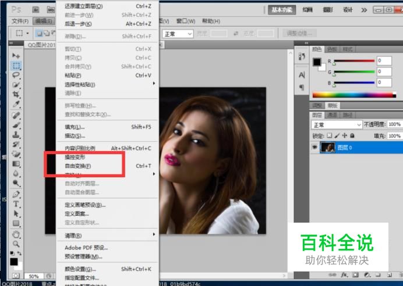The height and width of the screenshot is (286, 403).
Task: Switch to the 设计 workspace
Action: point(348,10)
